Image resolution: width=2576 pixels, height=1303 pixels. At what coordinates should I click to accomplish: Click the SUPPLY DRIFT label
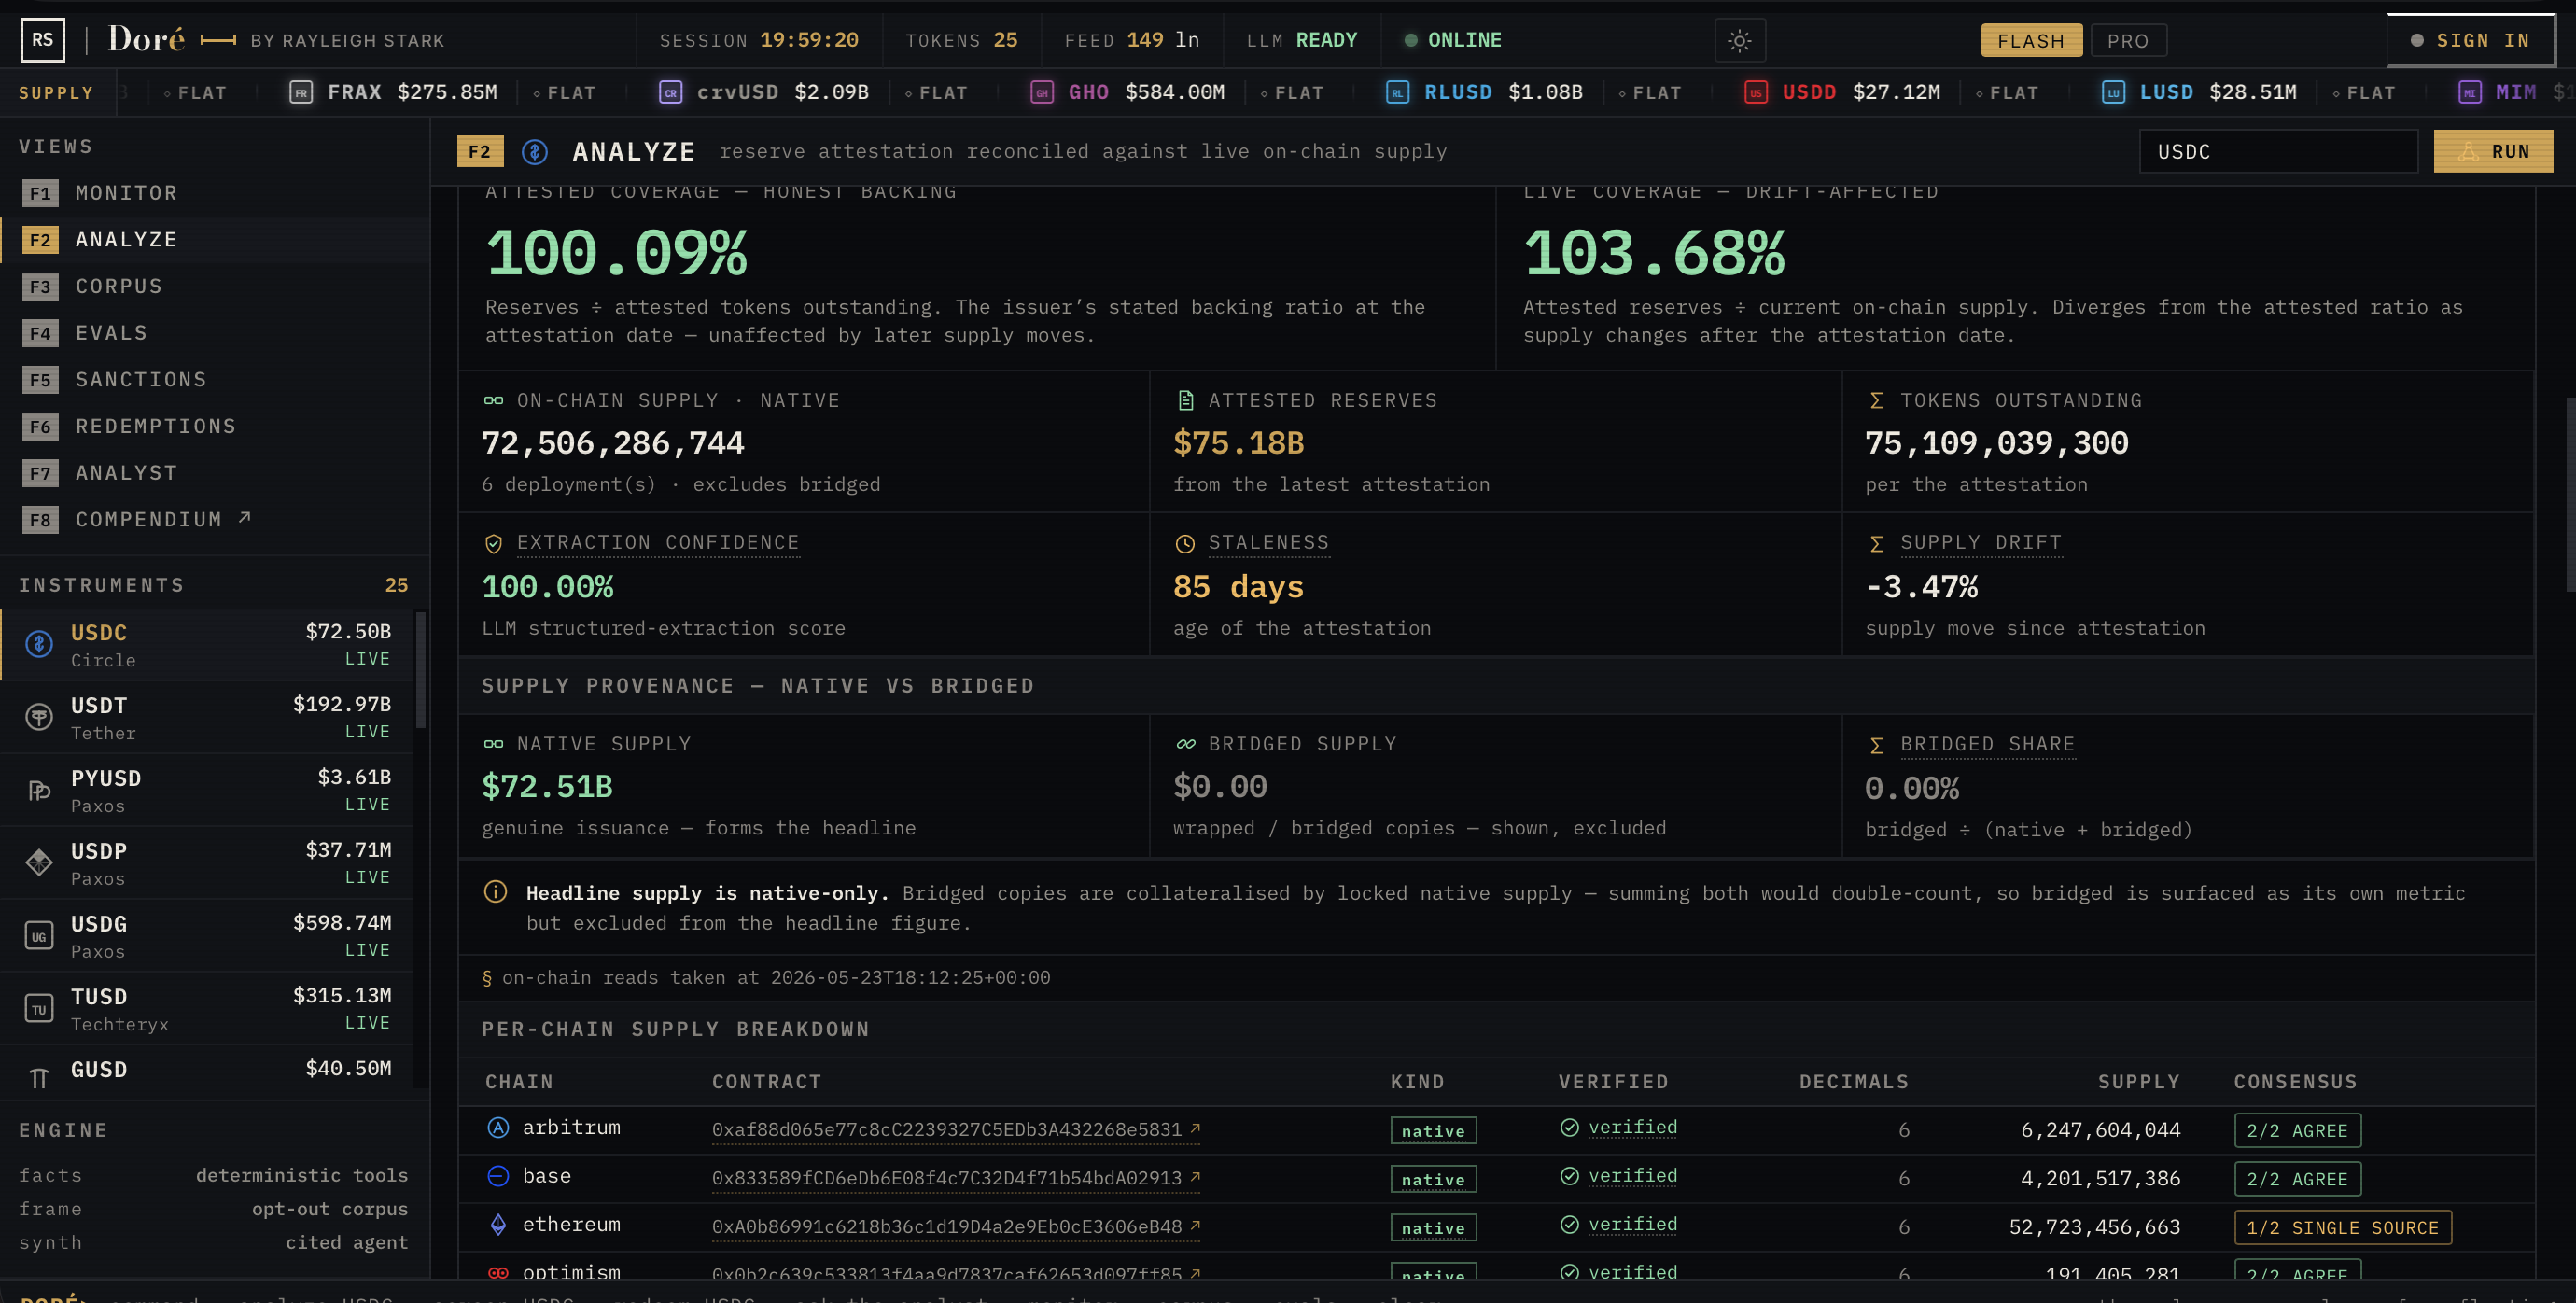pos(1980,543)
